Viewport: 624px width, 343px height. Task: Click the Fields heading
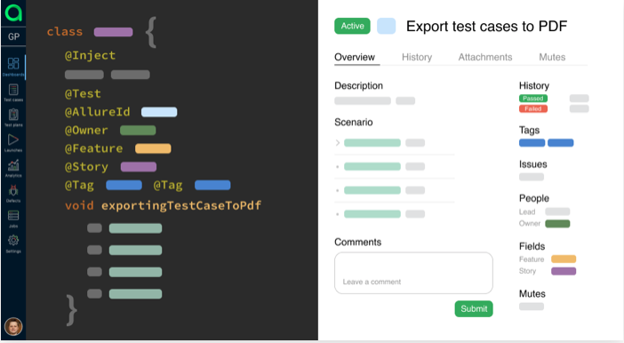coord(532,246)
